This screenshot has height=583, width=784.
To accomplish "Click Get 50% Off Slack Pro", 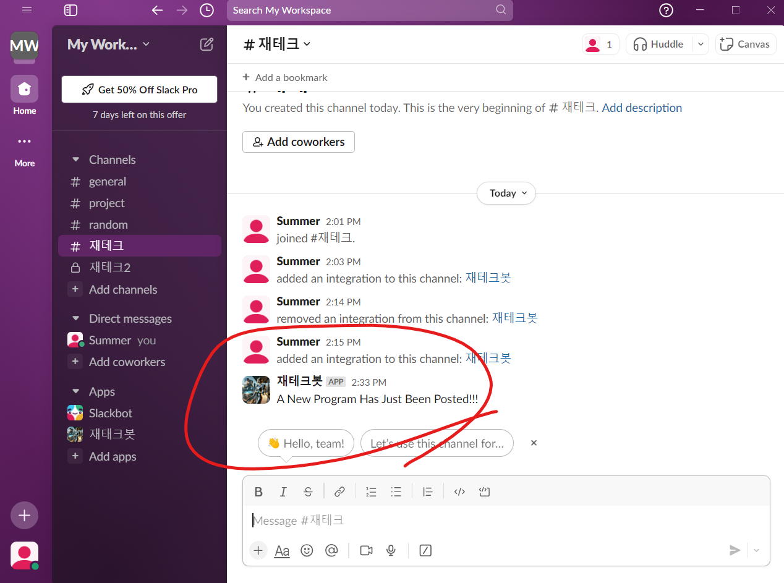I will click(139, 90).
